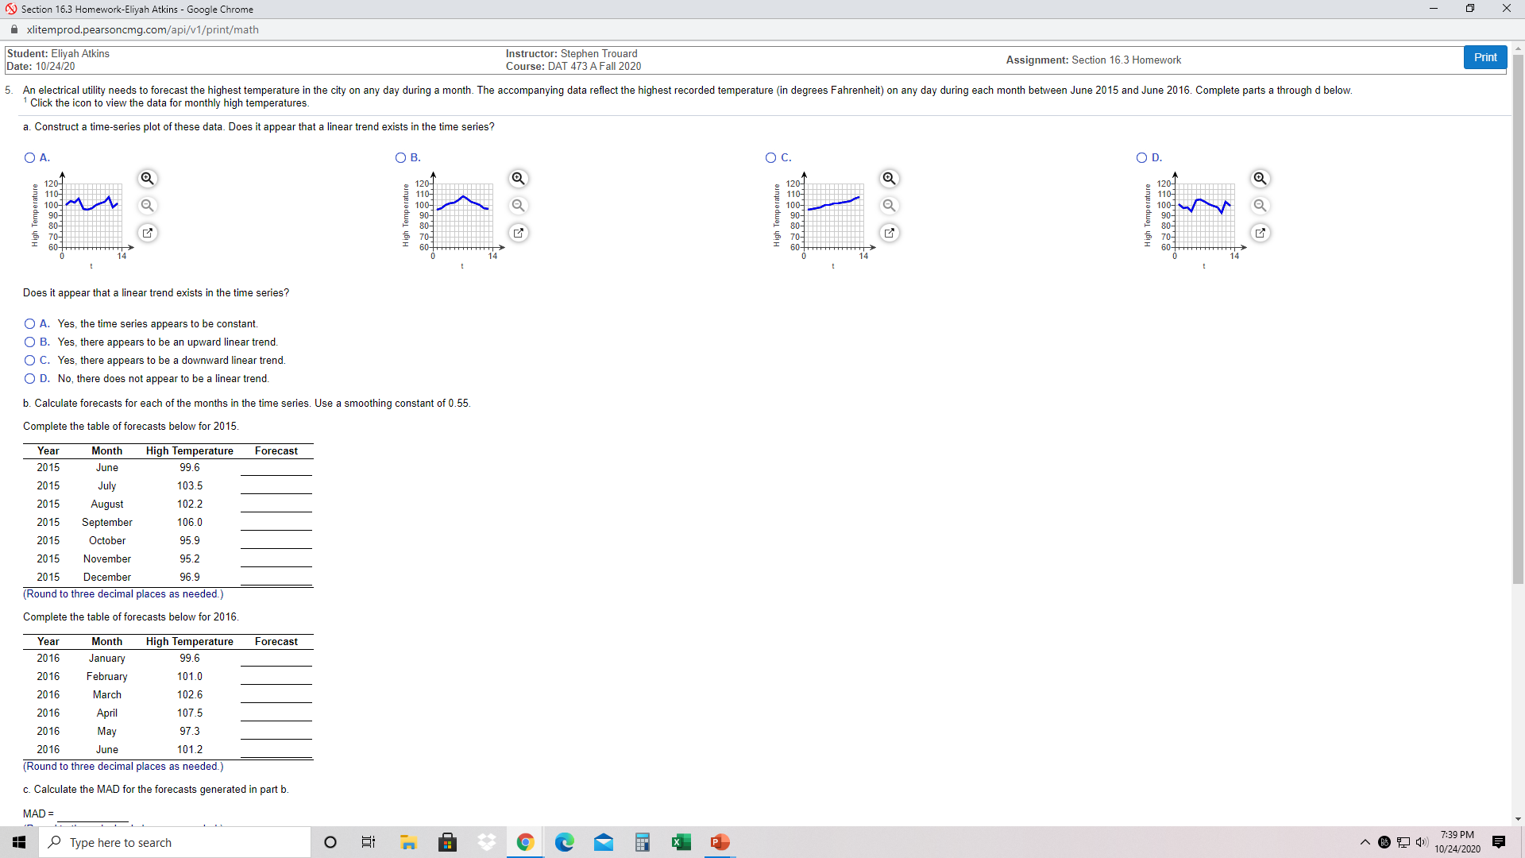Viewport: 1525px width, 858px height.
Task: Click the site security padlock icon
Action: [x=14, y=29]
